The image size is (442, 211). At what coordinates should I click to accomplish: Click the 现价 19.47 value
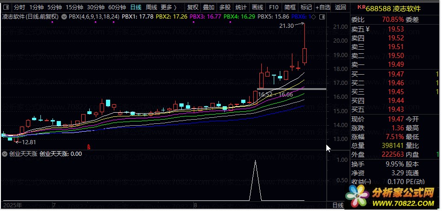tap(396, 119)
